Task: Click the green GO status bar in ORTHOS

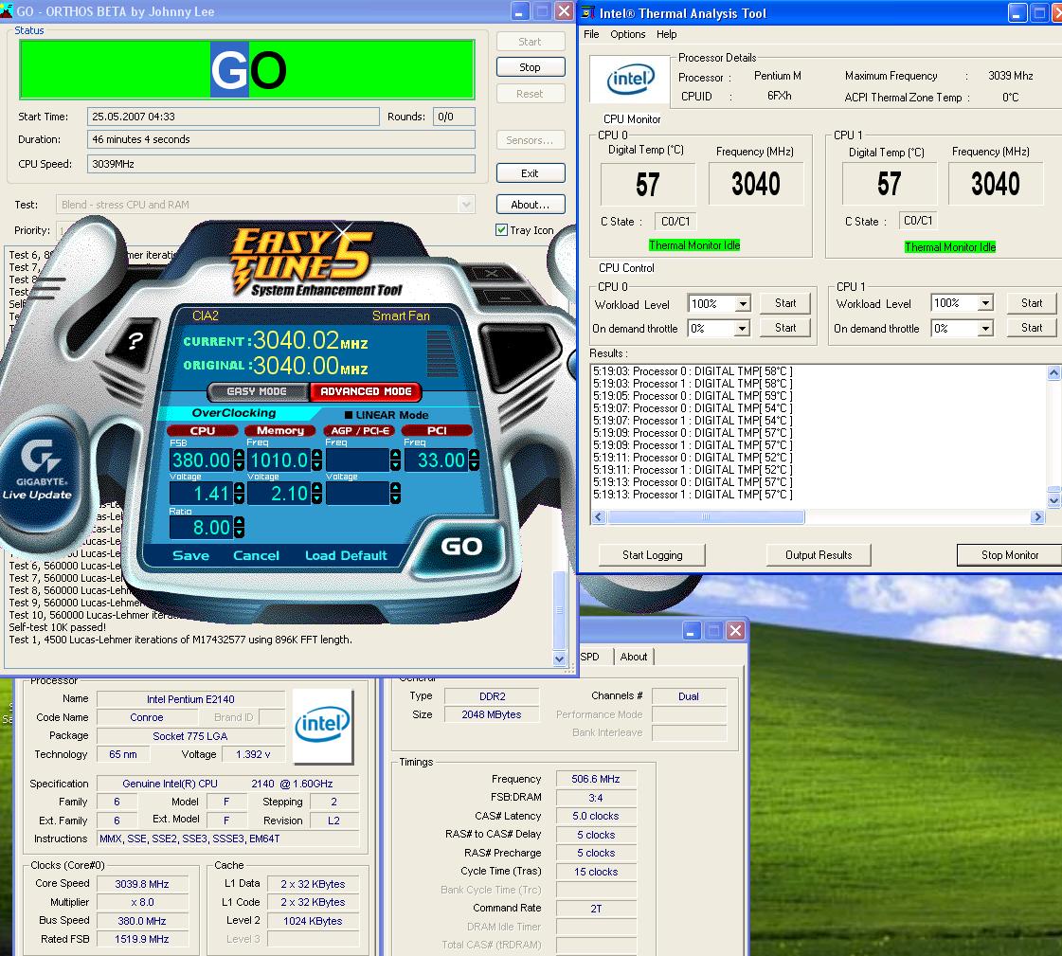Action: coord(247,69)
